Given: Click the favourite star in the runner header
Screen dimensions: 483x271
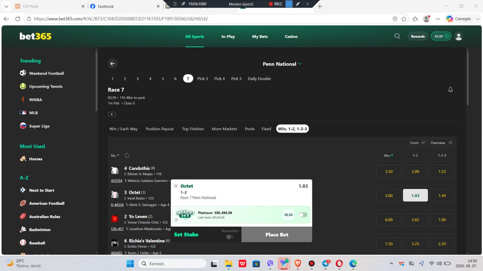Looking at the screenshot, I should click(127, 155).
